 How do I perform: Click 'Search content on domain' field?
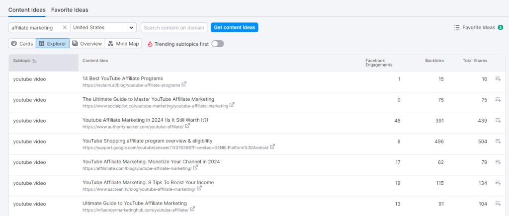(174, 28)
